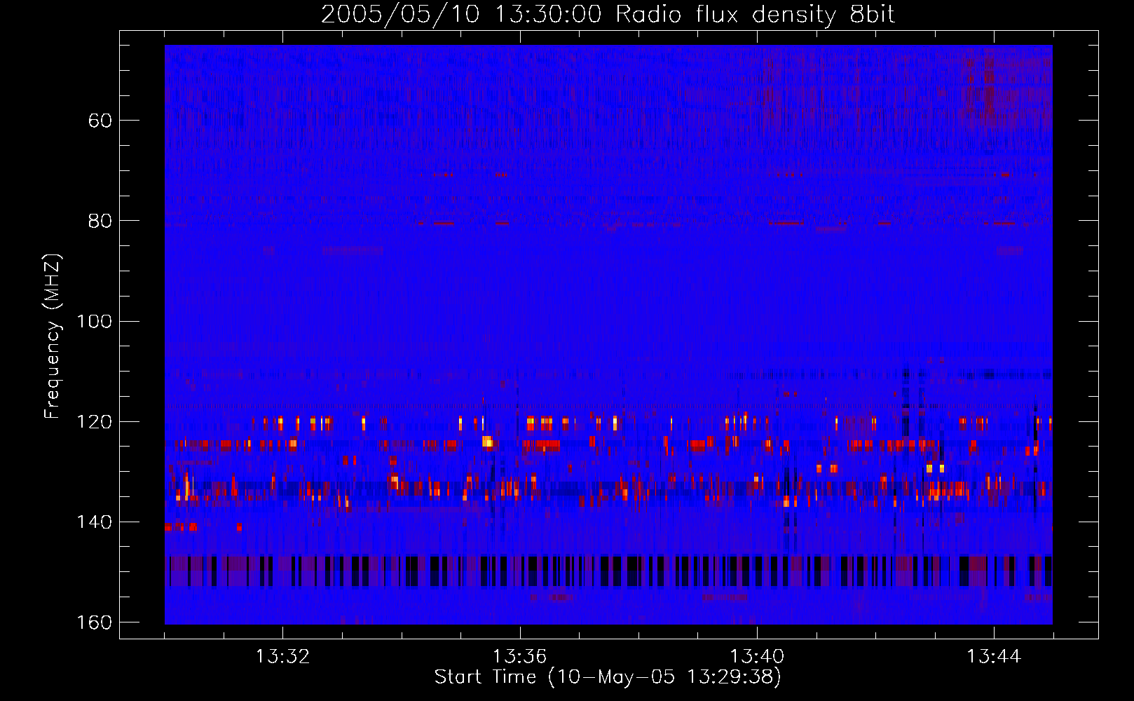Click the 'Start Time (10-May-05 13:29:38)' label
Screen dimensions: 1134x701
click(608, 677)
